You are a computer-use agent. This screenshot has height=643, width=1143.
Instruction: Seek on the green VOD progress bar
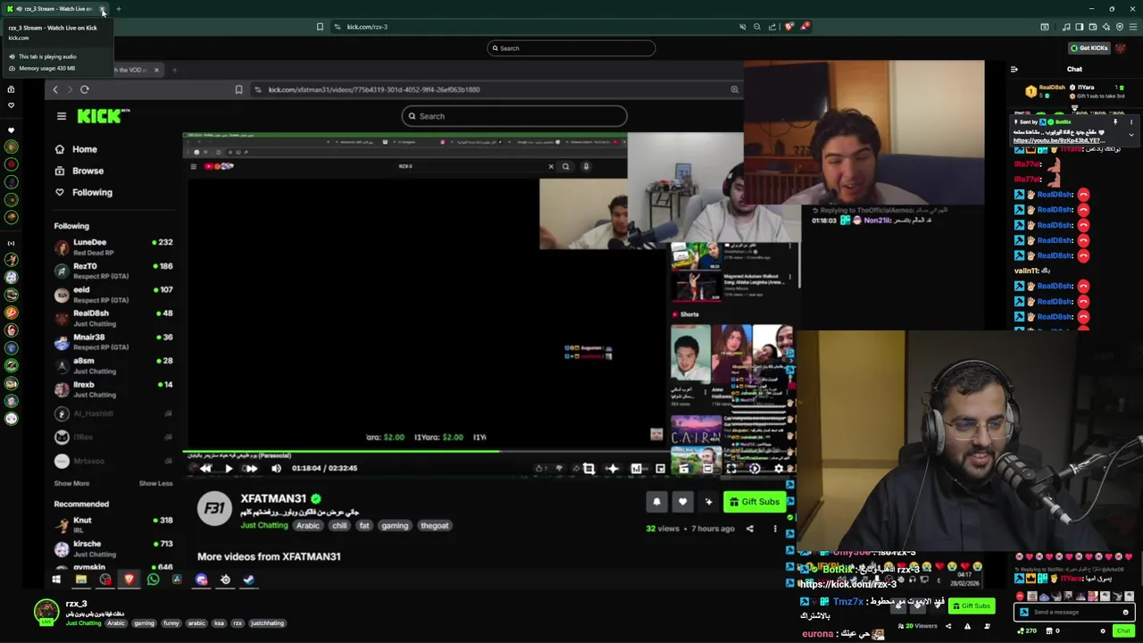click(488, 451)
